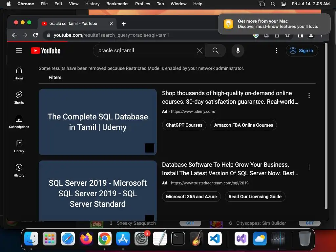336x252 pixels.
Task: Open the Apple menu
Action: click(9, 4)
